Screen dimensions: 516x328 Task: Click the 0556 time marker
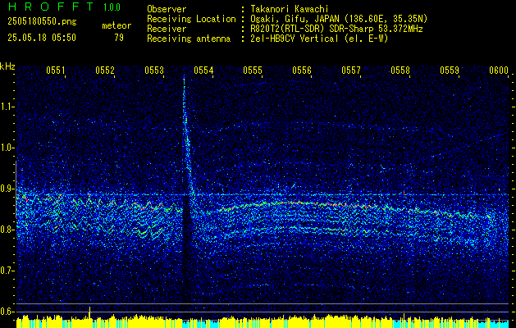click(302, 70)
